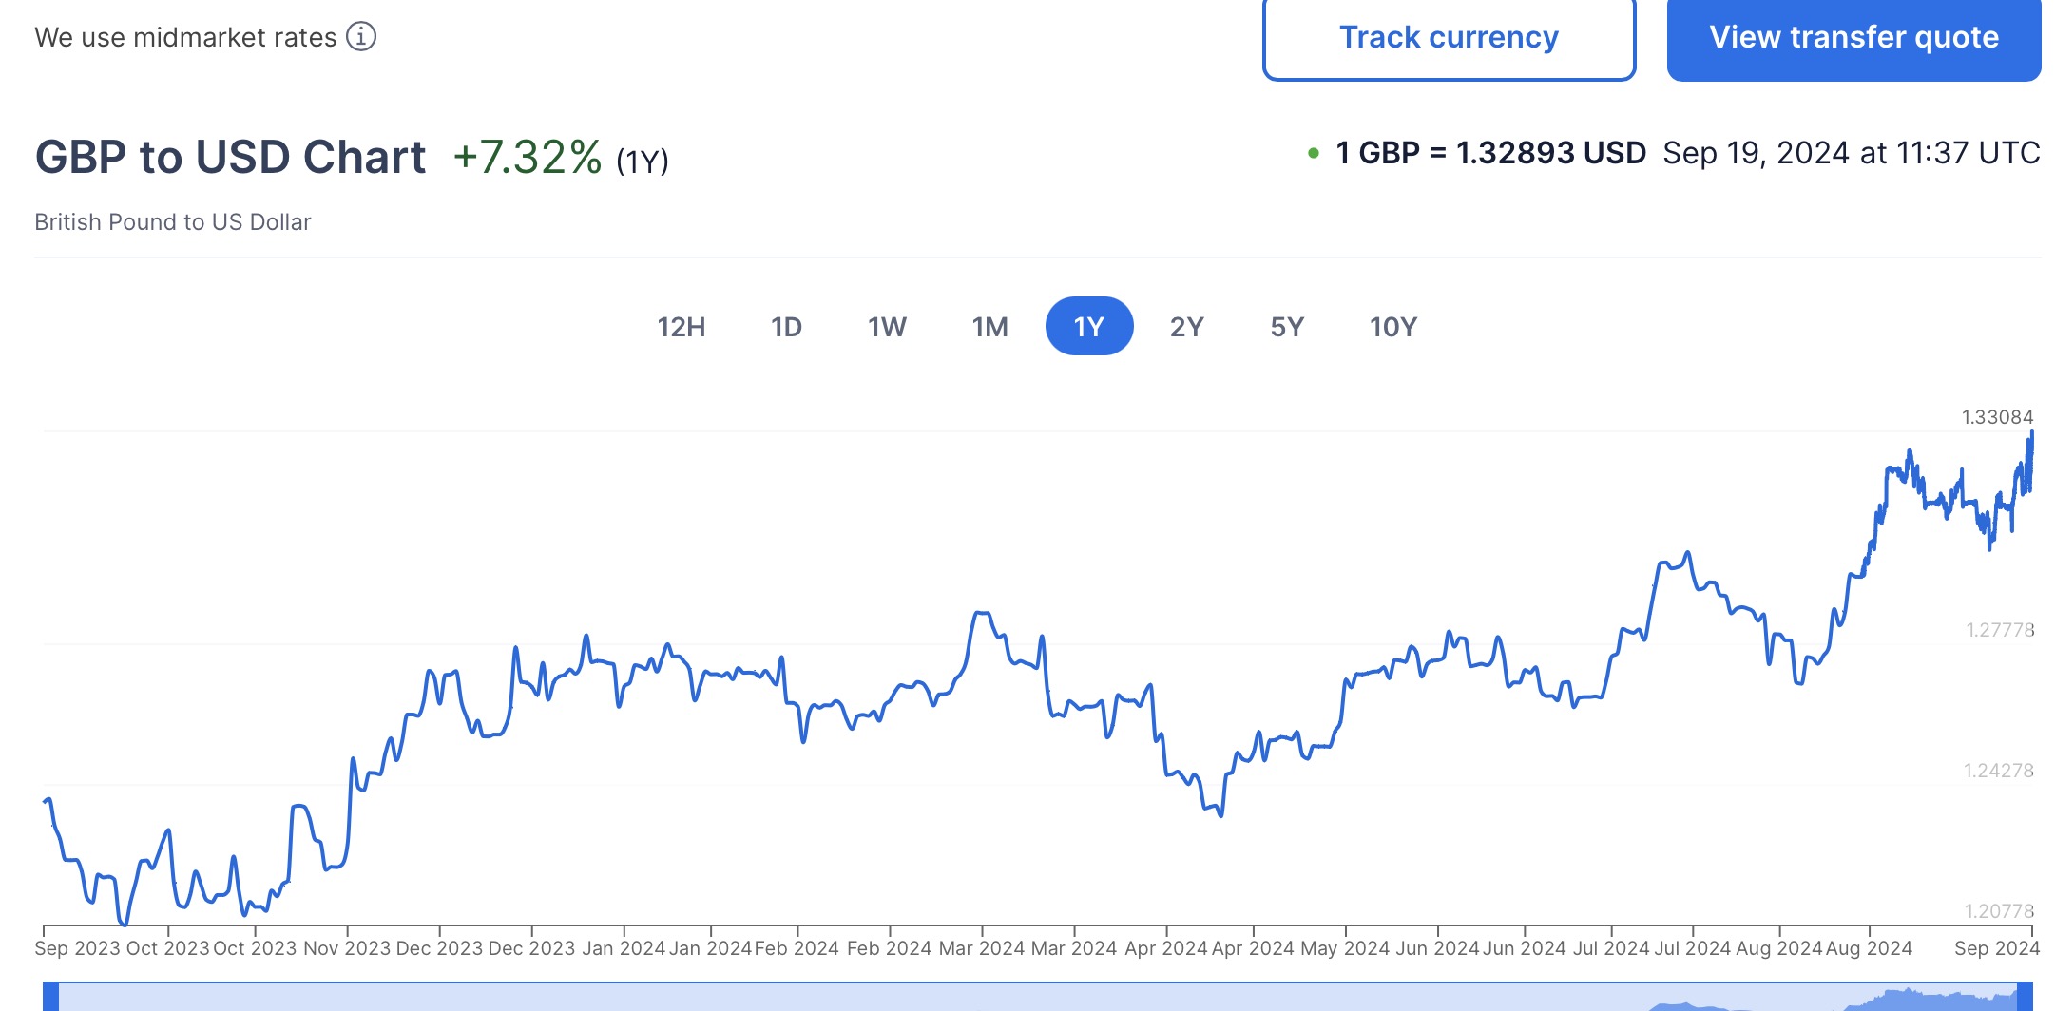Click the active 1Y range pill

(x=1088, y=327)
